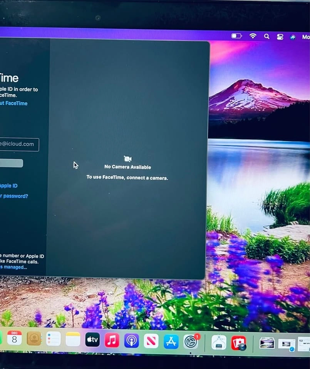Click the Apple ID email input field
The width and height of the screenshot is (310, 369).
19,145
